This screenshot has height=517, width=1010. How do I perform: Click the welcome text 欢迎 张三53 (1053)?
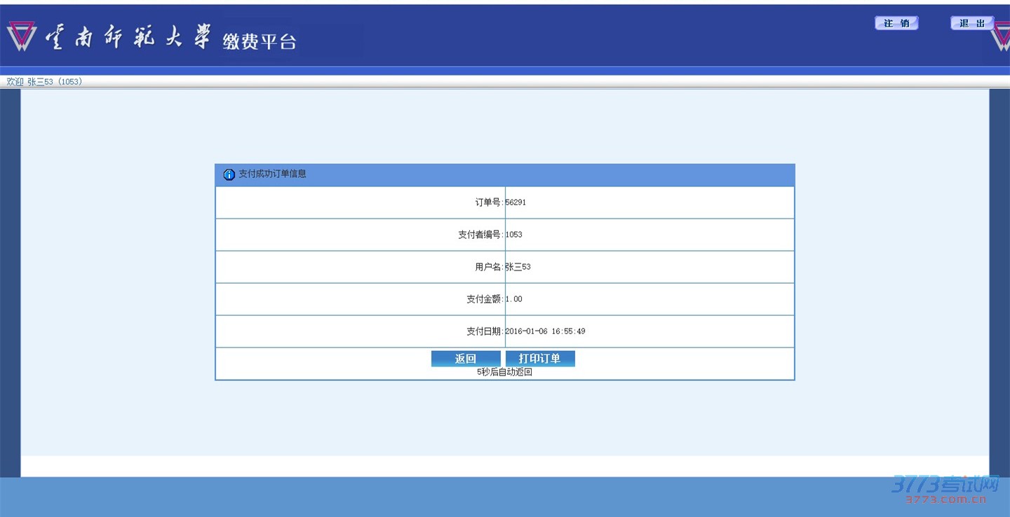[44, 82]
